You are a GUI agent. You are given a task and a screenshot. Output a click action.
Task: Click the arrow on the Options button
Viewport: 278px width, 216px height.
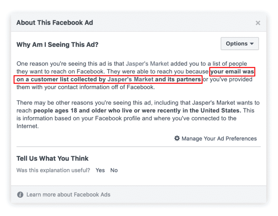252,44
